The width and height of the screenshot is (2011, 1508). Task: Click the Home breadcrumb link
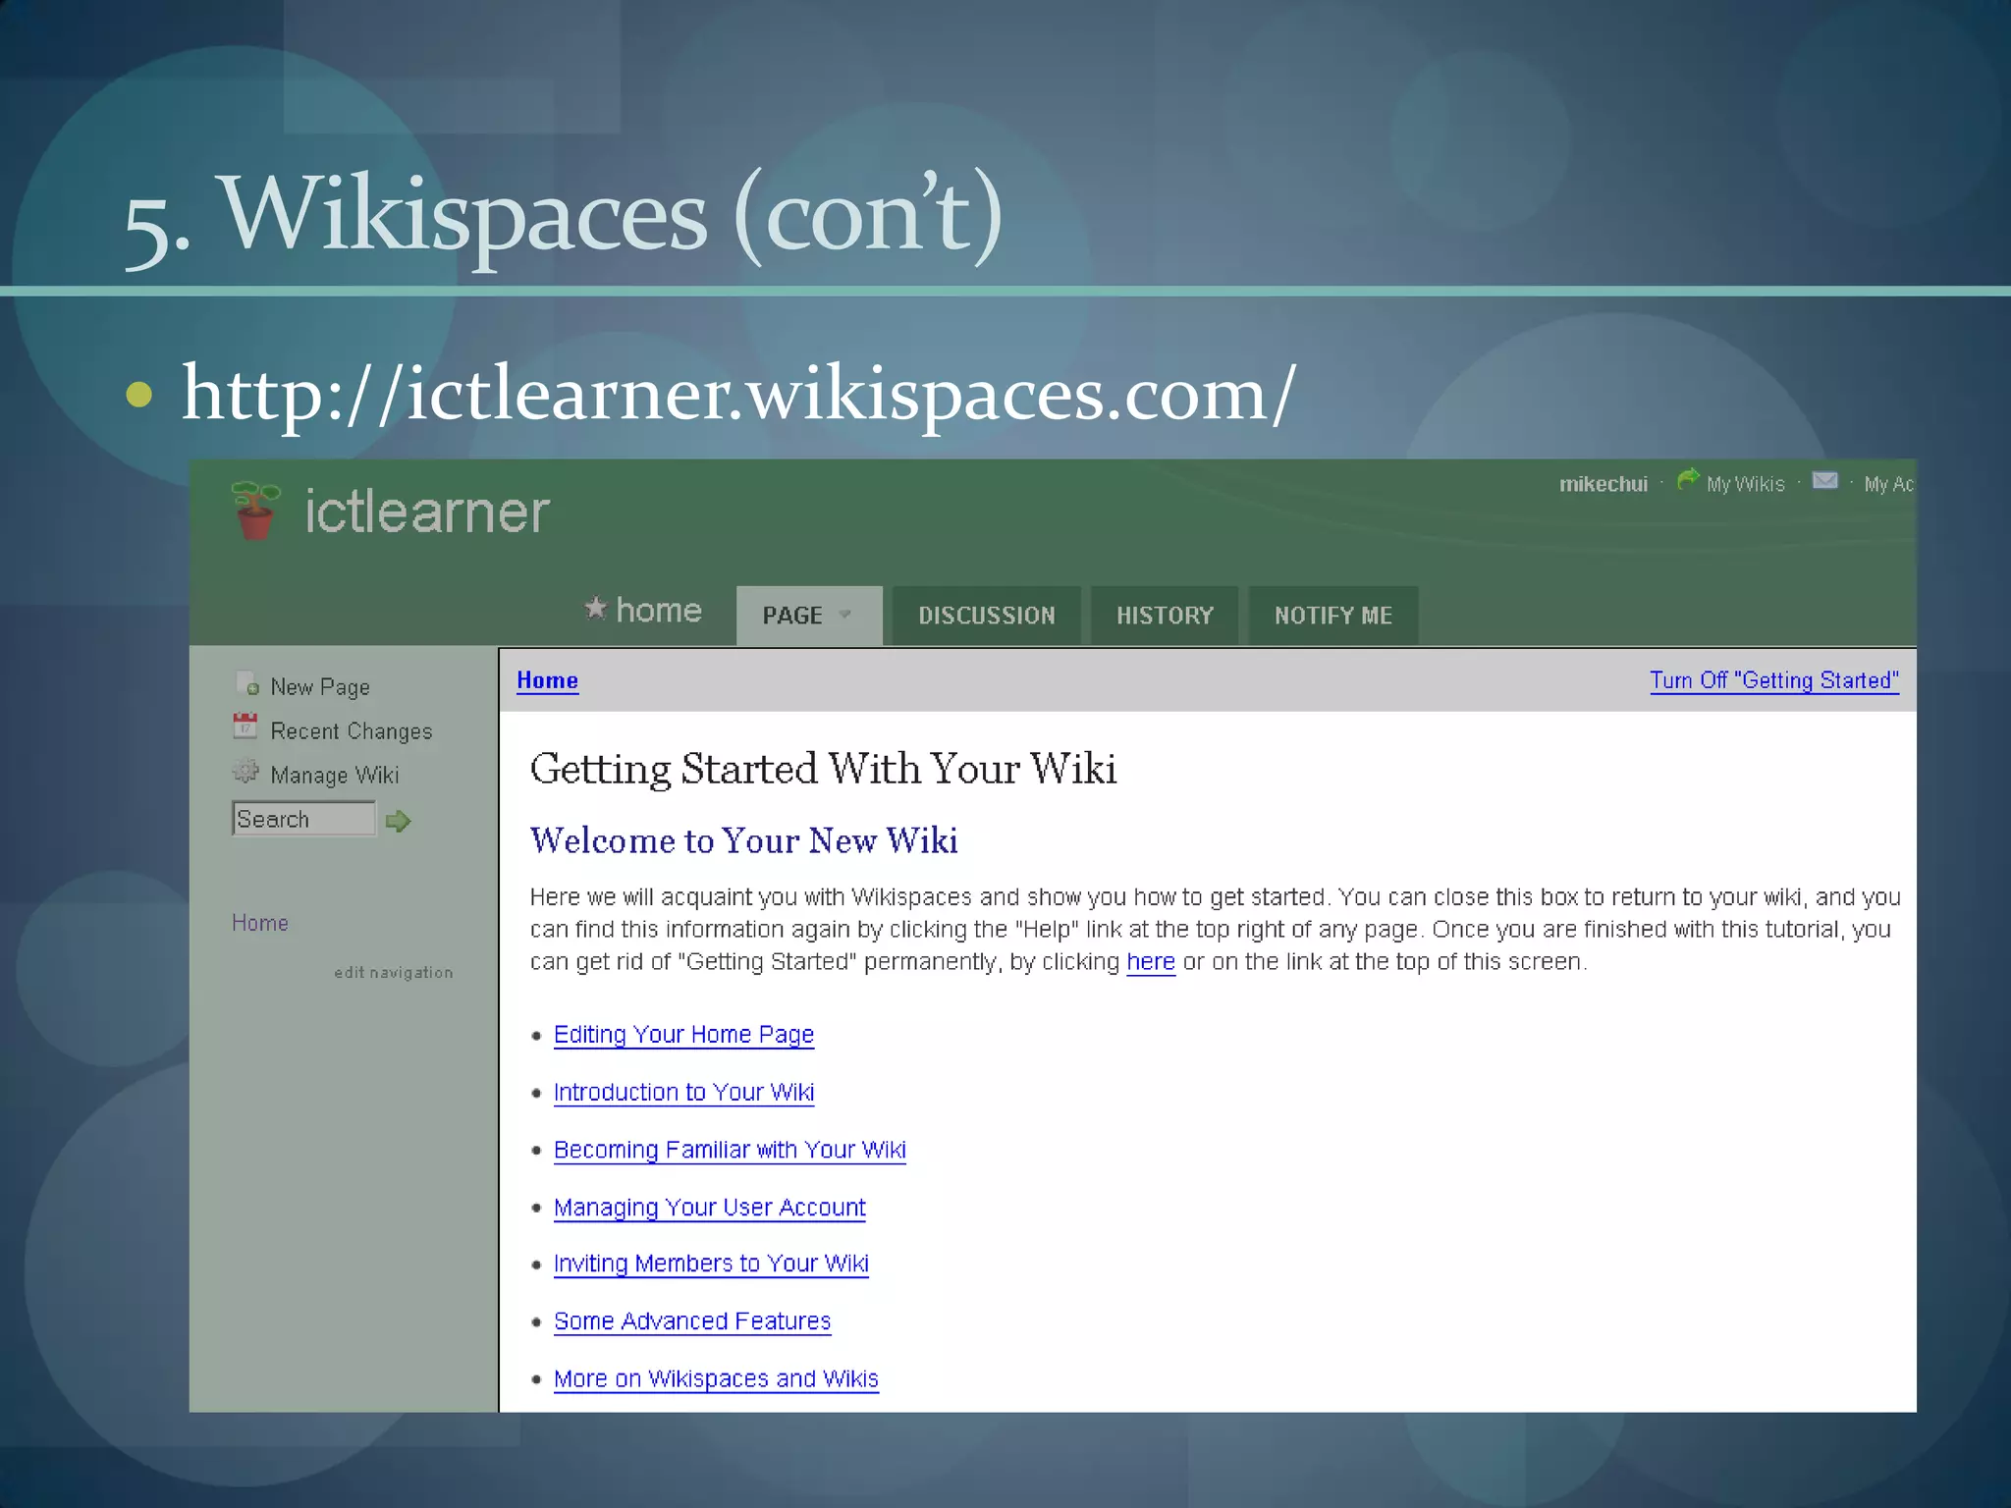[548, 680]
